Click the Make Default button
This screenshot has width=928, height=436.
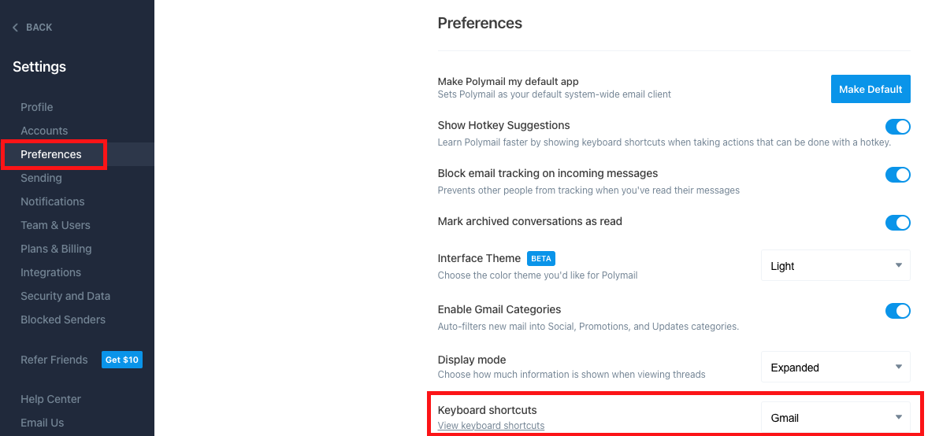tap(870, 90)
